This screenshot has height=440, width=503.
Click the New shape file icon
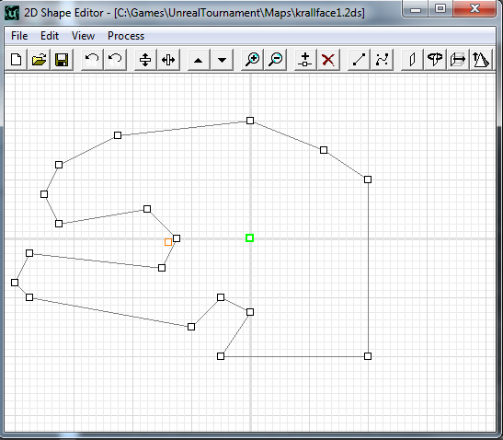pyautogui.click(x=17, y=60)
